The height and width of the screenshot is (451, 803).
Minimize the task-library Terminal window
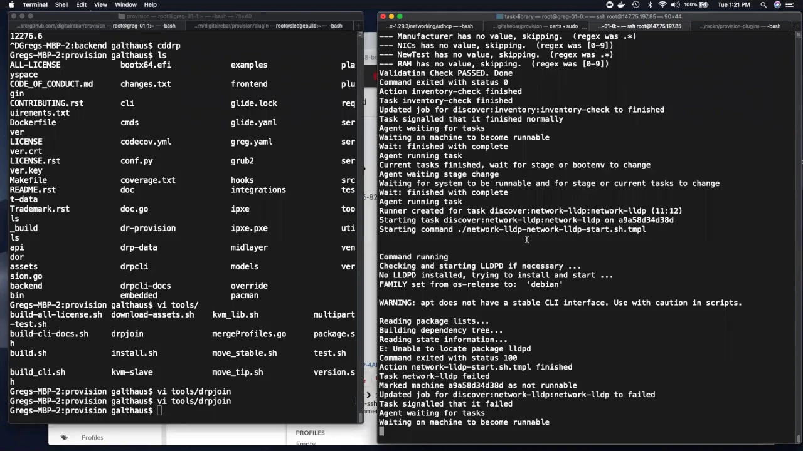[391, 16]
